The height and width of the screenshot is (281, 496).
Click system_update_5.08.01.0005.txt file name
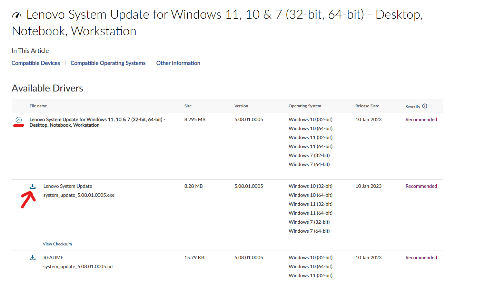tap(78, 267)
